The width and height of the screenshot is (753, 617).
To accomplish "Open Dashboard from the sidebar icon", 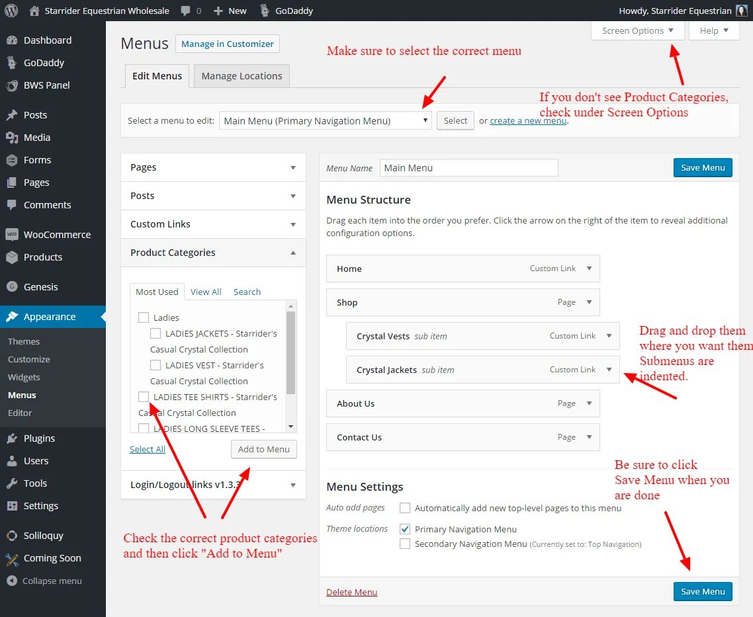I will [x=12, y=40].
